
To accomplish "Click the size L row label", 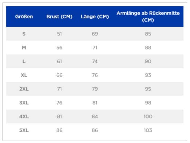I will (x=24, y=61).
